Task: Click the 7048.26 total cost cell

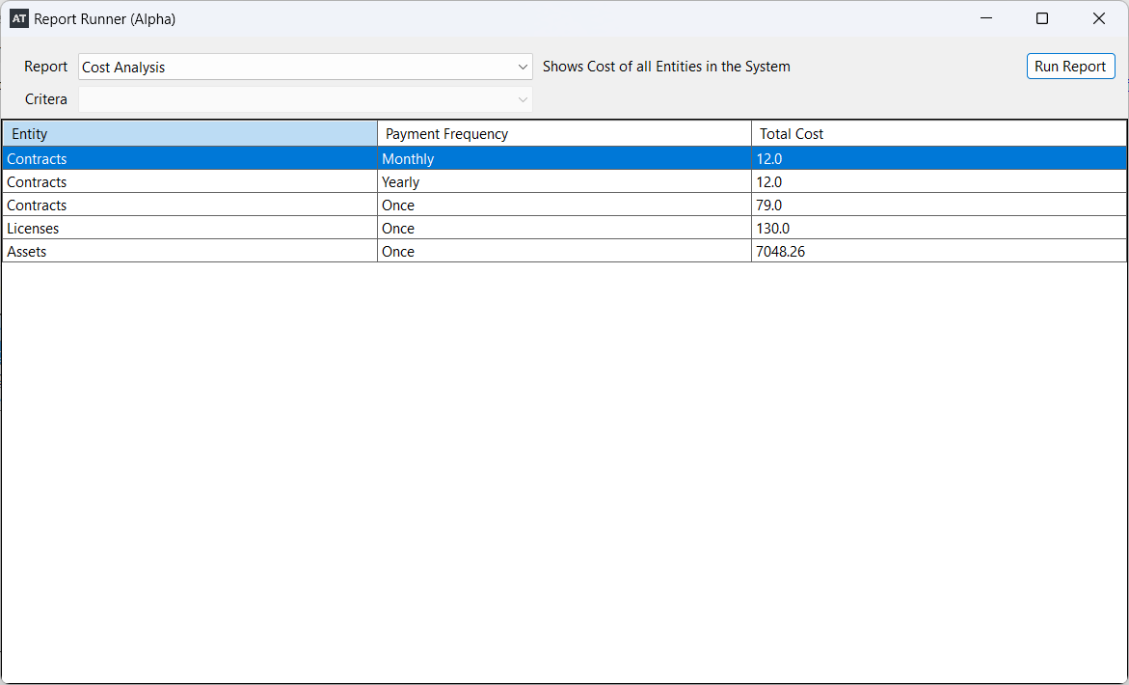Action: click(x=938, y=252)
